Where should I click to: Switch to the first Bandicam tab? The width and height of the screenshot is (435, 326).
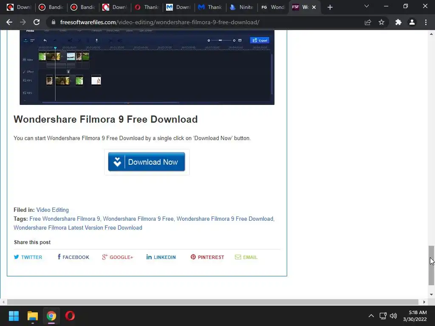(51, 7)
